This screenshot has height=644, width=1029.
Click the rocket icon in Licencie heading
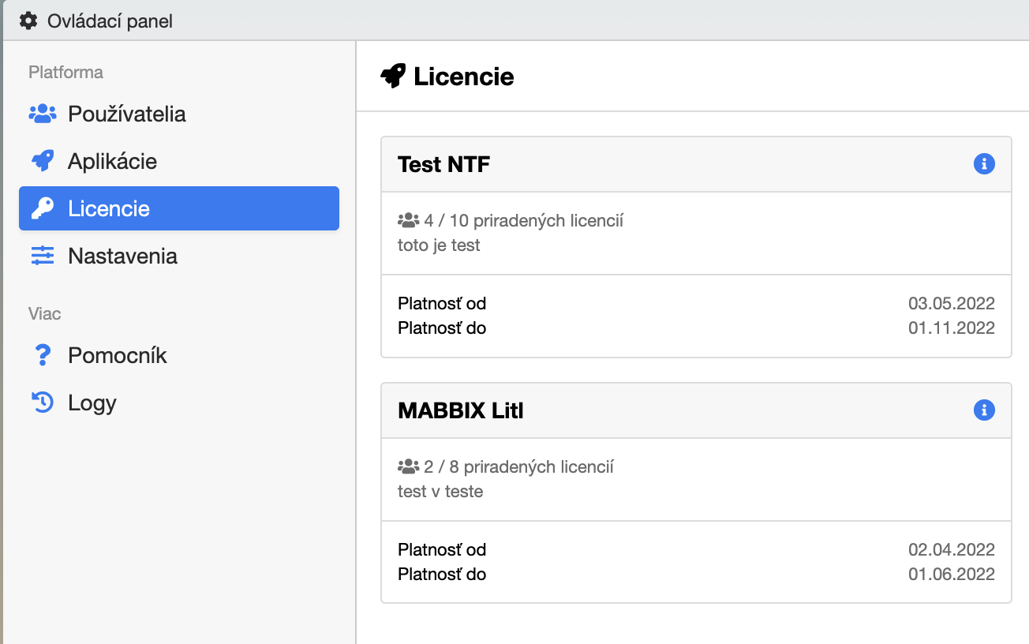(393, 77)
